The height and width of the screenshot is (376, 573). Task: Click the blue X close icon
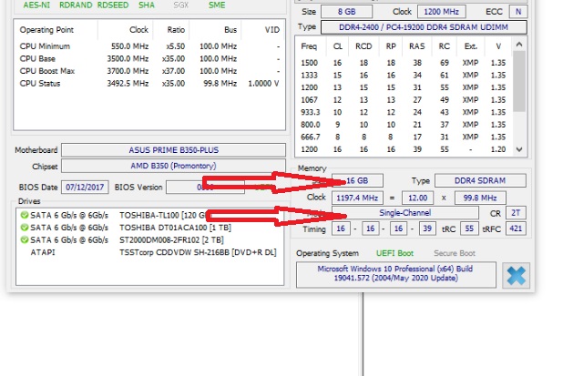(516, 275)
